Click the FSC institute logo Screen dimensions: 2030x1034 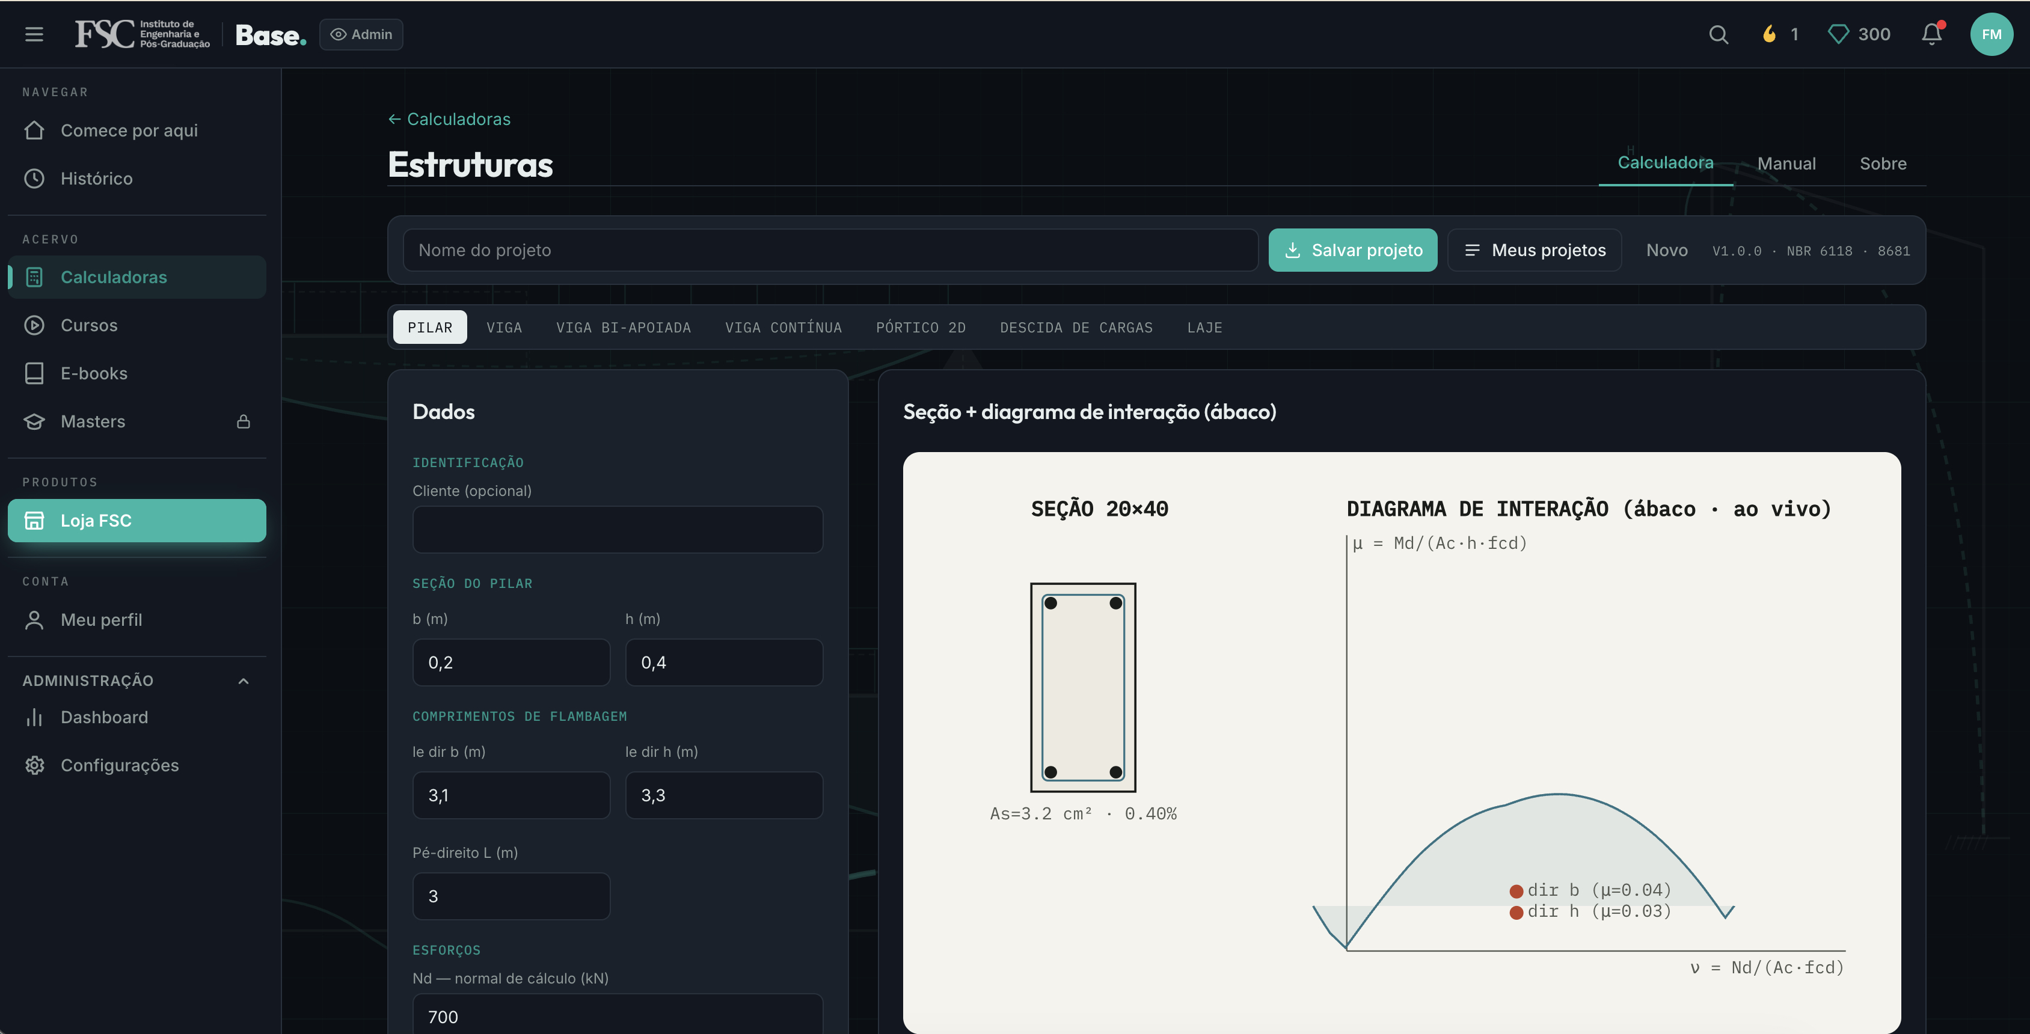142,34
